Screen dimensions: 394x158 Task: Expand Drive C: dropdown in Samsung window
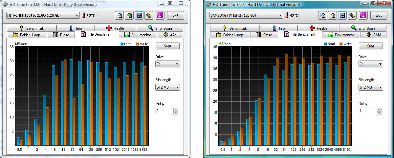coord(371,64)
